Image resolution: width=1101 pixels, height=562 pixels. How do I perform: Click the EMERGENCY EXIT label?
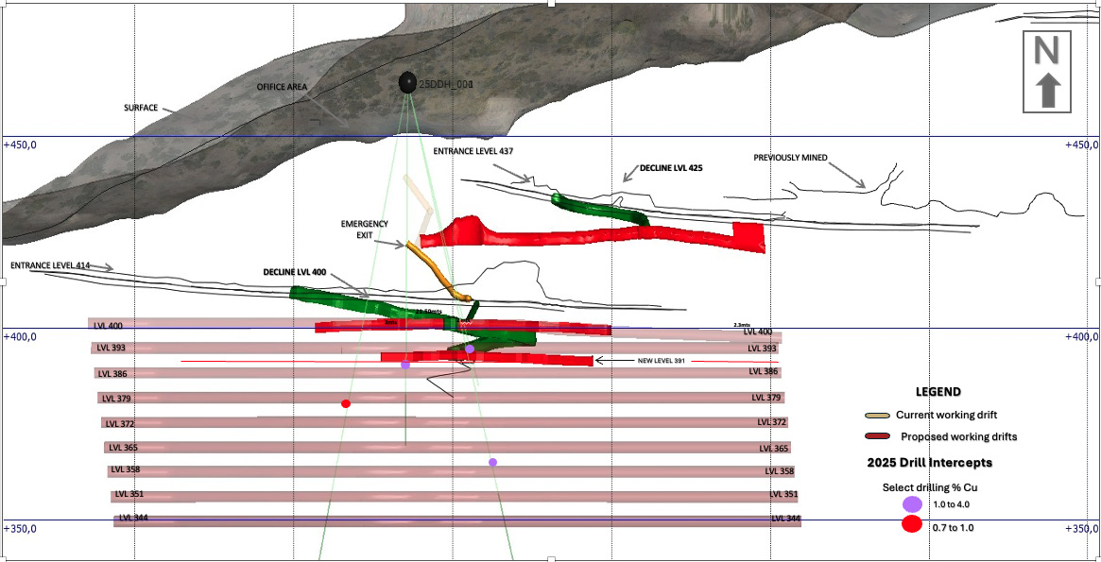pyautogui.click(x=365, y=230)
